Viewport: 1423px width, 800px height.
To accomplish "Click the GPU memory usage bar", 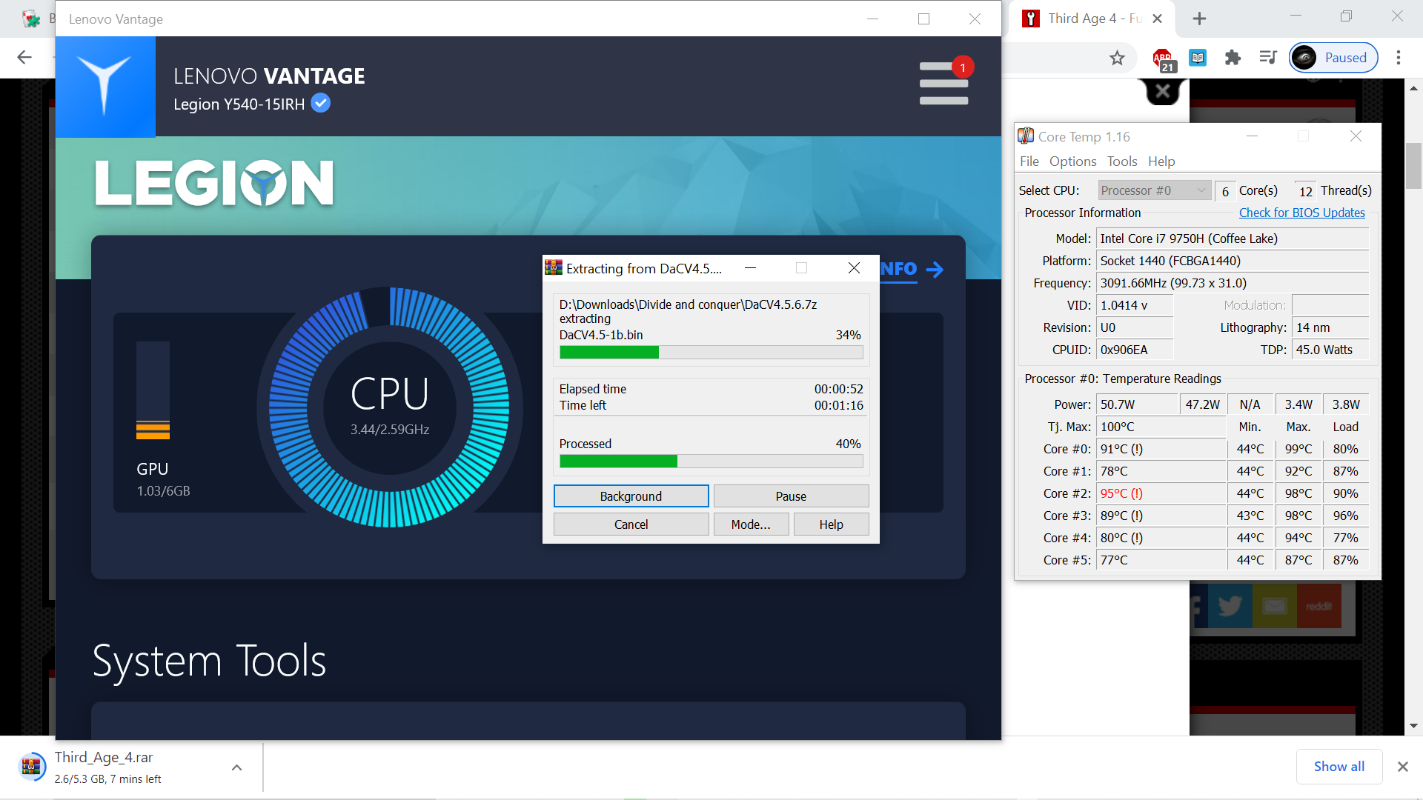I will click(153, 390).
